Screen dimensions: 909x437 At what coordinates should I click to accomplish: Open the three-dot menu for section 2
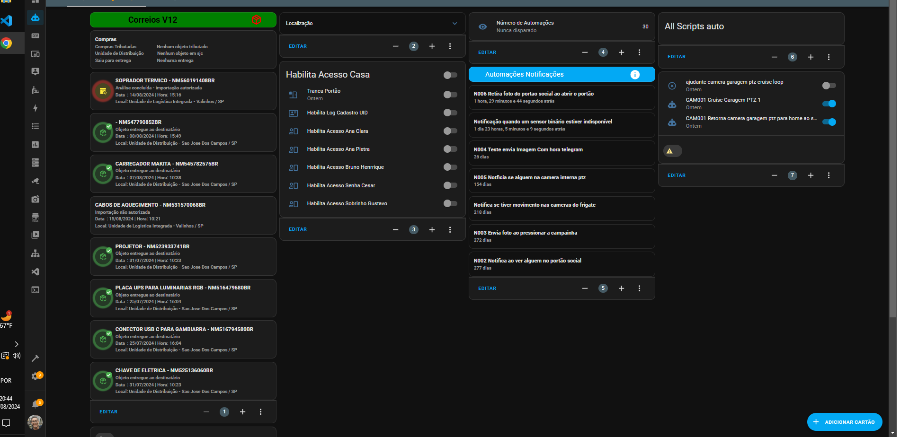(450, 46)
